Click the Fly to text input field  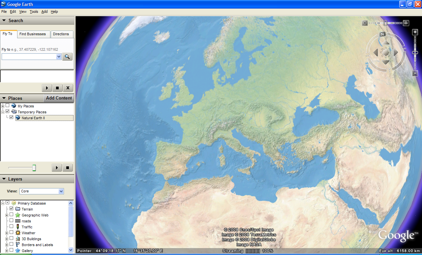click(x=29, y=57)
